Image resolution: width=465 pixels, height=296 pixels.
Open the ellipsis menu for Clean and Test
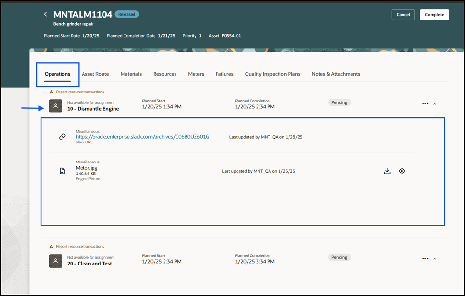point(425,258)
